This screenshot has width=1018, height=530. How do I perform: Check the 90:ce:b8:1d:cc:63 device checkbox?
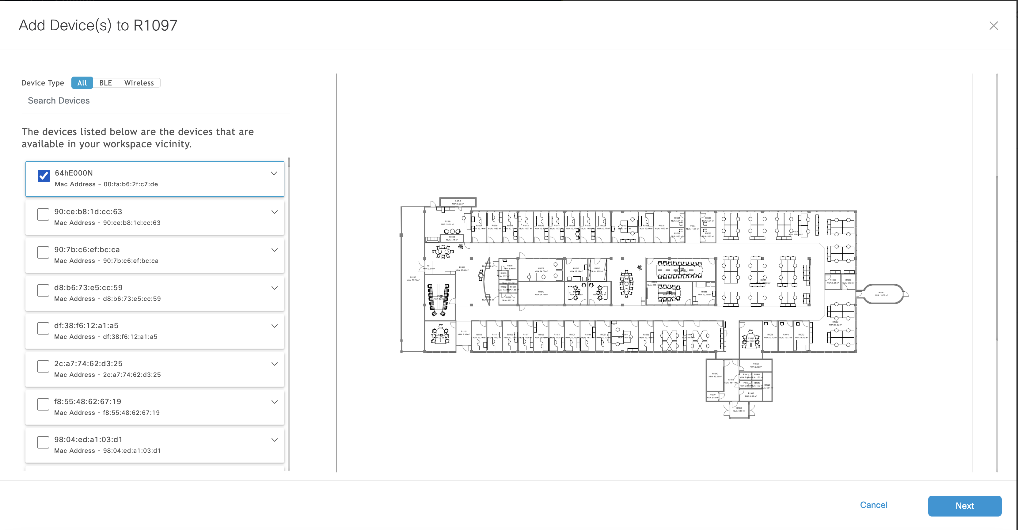click(43, 214)
